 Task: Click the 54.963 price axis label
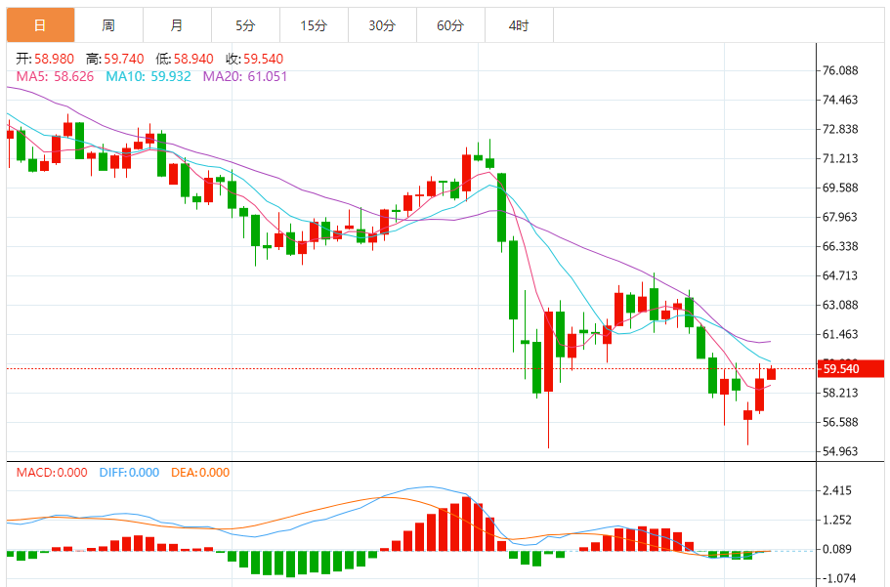pos(840,452)
